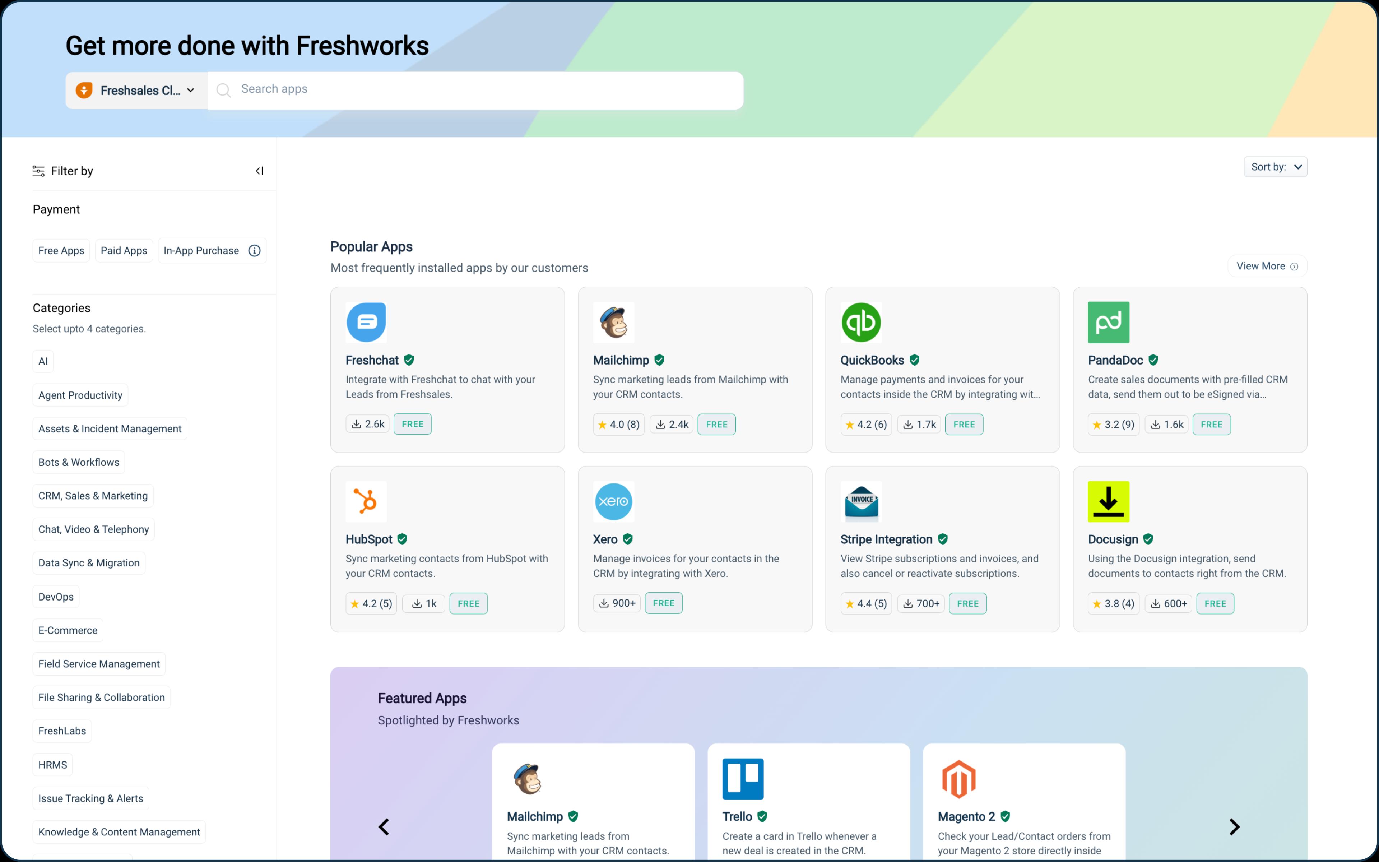Click View More for Popular Apps

1267,266
